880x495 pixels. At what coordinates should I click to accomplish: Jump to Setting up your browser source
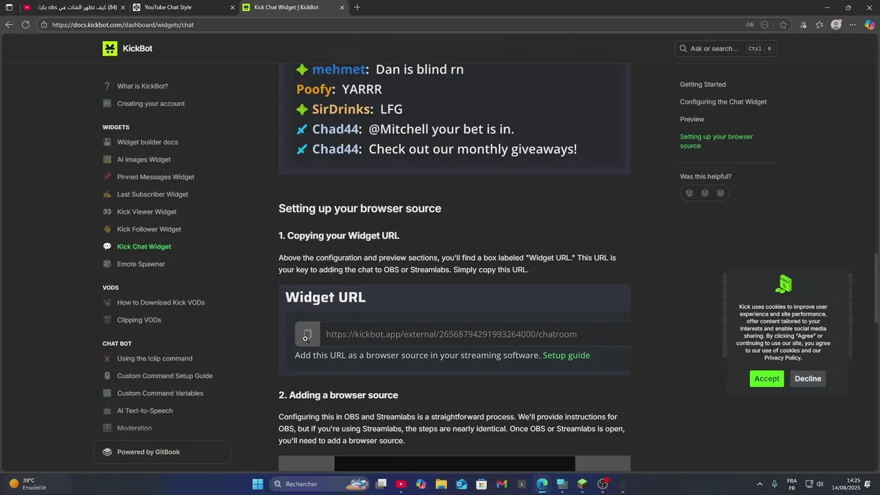(x=716, y=141)
